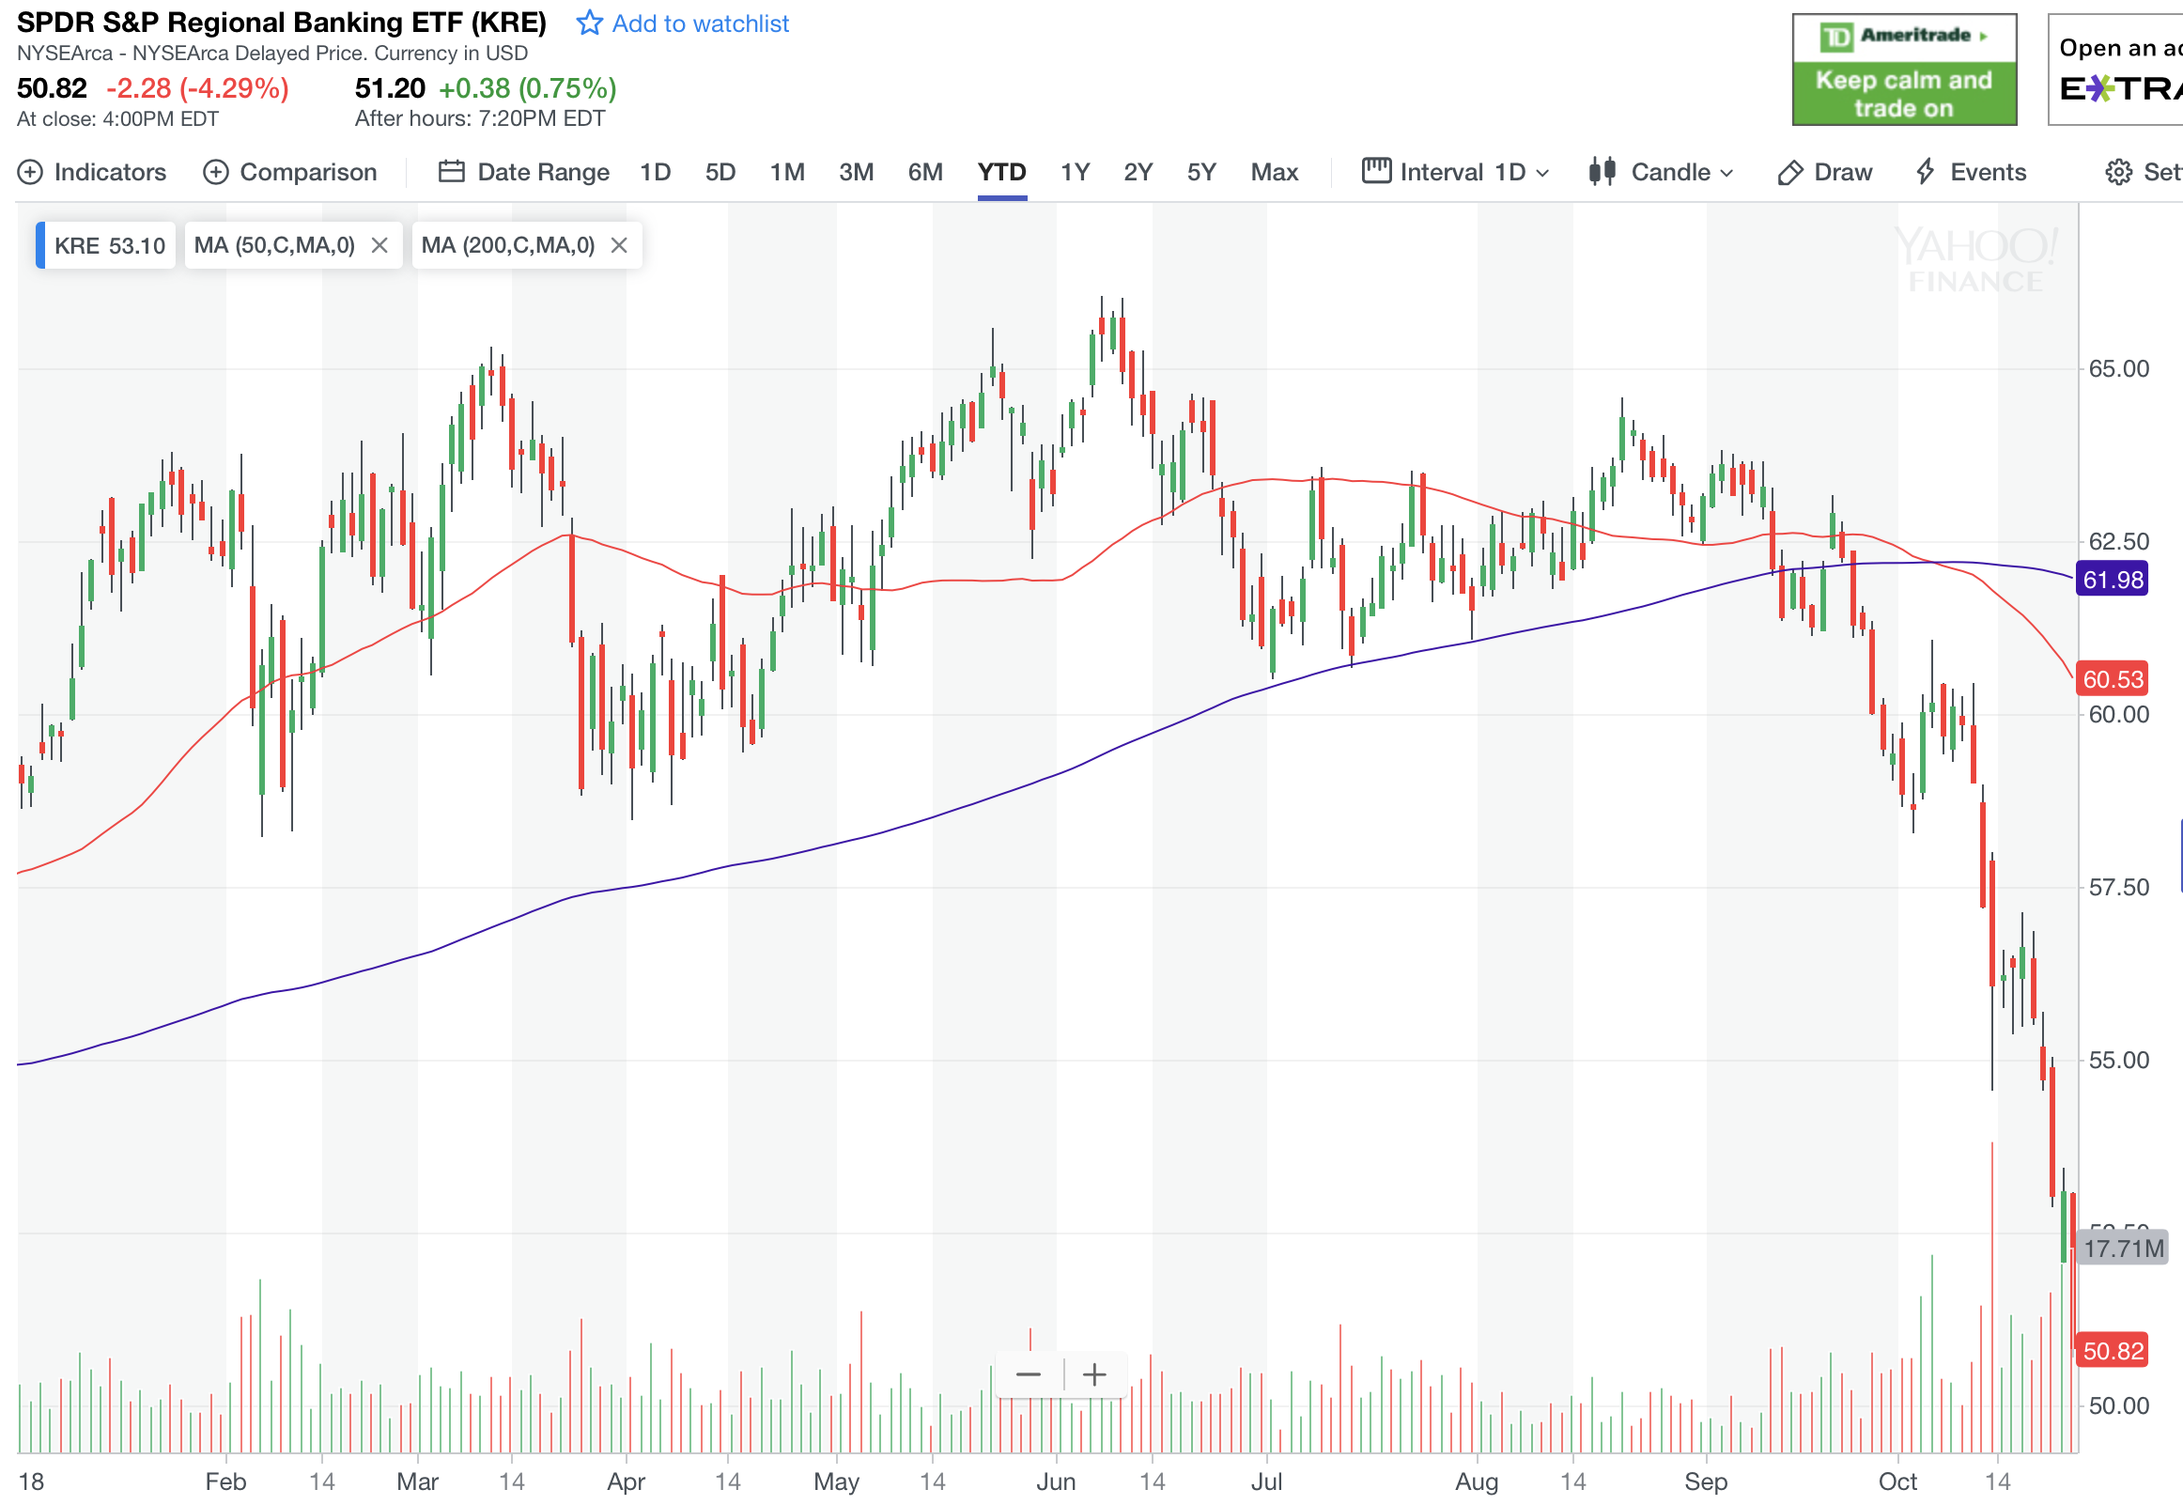Zoom in chart with plus button
Screen dimensions: 2183x1505
click(x=1093, y=1374)
